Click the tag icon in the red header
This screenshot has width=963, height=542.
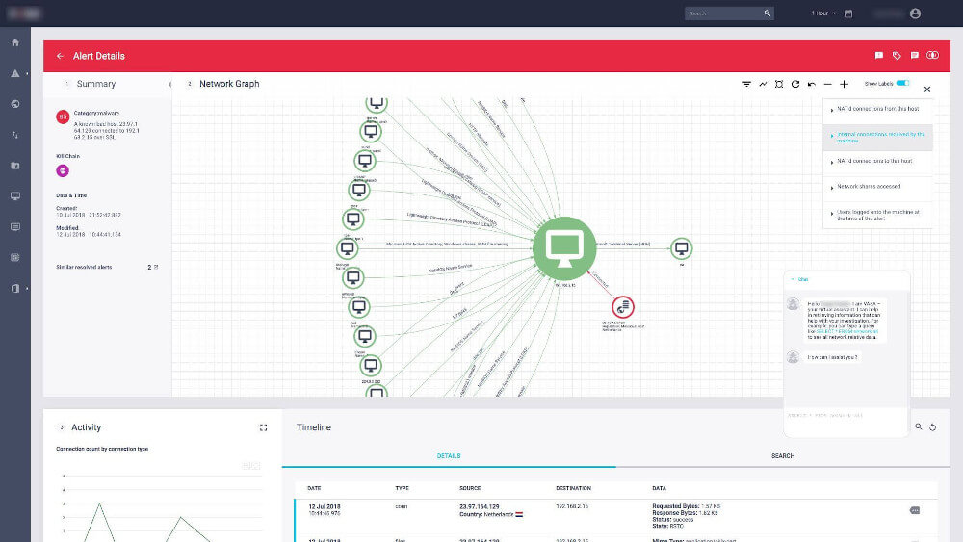pos(897,56)
